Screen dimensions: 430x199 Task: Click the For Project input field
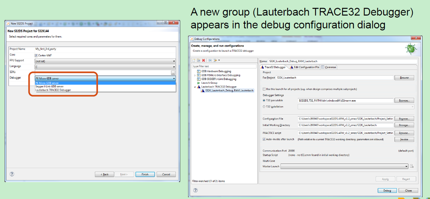pos(334,78)
